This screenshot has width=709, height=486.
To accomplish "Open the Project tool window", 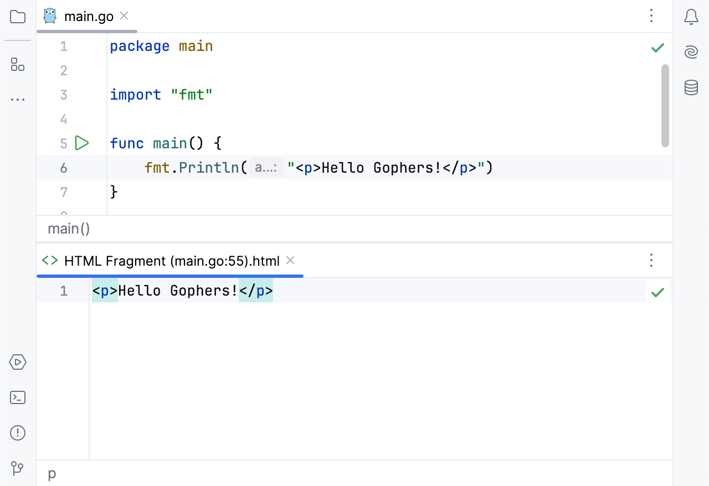I will pyautogui.click(x=17, y=17).
